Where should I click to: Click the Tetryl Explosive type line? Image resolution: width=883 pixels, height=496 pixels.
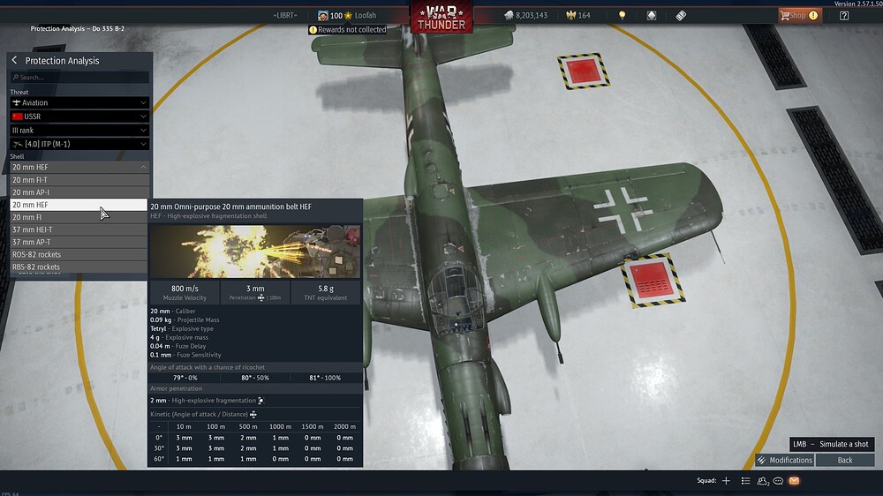coord(182,328)
